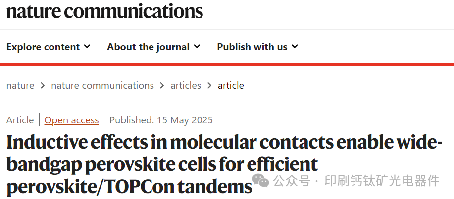
Task: Open the Explore content menu
Action: pos(43,47)
